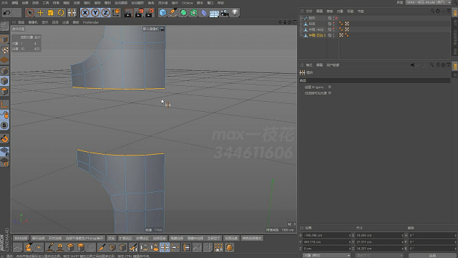Click the Object Manager home icon

[438, 11]
